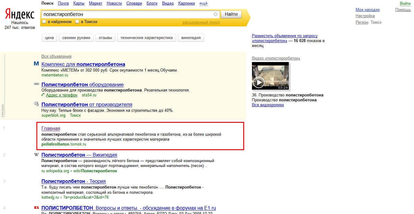Viewport: 414px width, 214px height.
Task: Open 'расширенный поиск' advanced search
Action: (201, 22)
